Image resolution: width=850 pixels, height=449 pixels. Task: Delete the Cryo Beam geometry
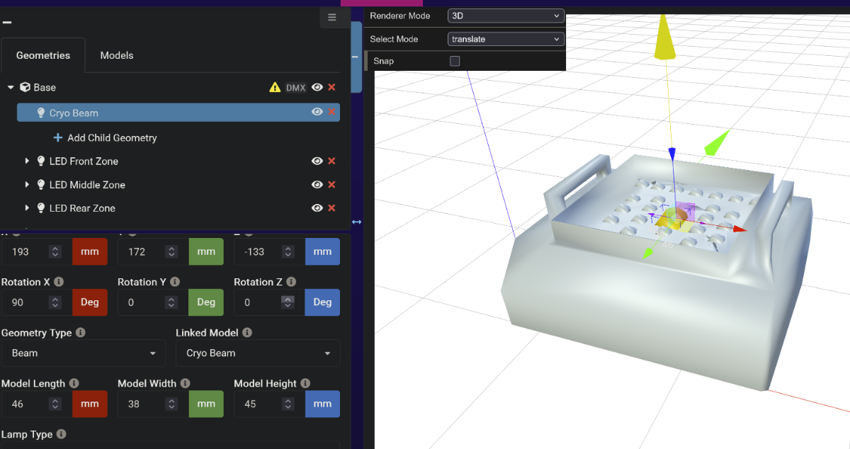click(x=331, y=112)
